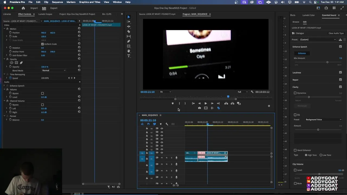
Task: Toggle snap magnet in timeline
Action: coord(148,124)
